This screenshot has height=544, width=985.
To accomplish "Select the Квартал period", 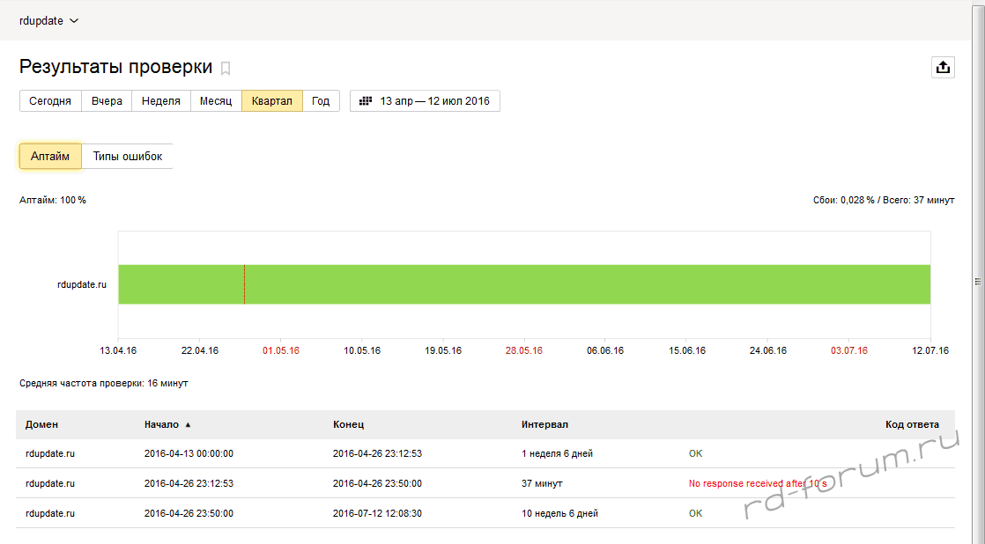I will pyautogui.click(x=271, y=101).
